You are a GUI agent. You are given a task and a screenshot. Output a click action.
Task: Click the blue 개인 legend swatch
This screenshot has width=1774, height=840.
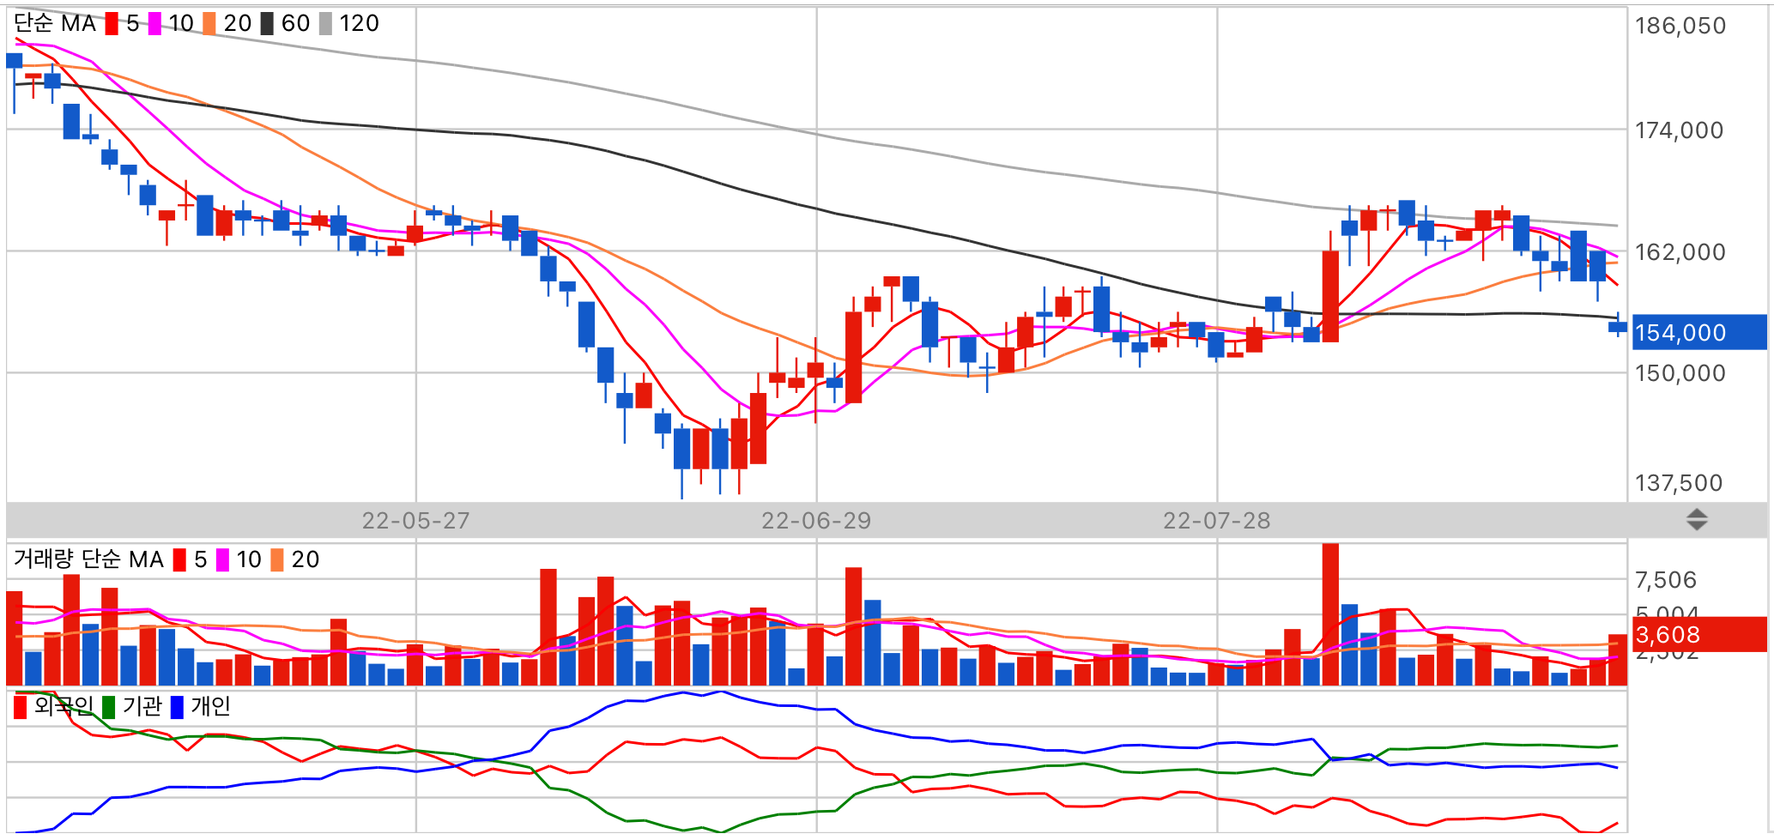click(x=177, y=707)
